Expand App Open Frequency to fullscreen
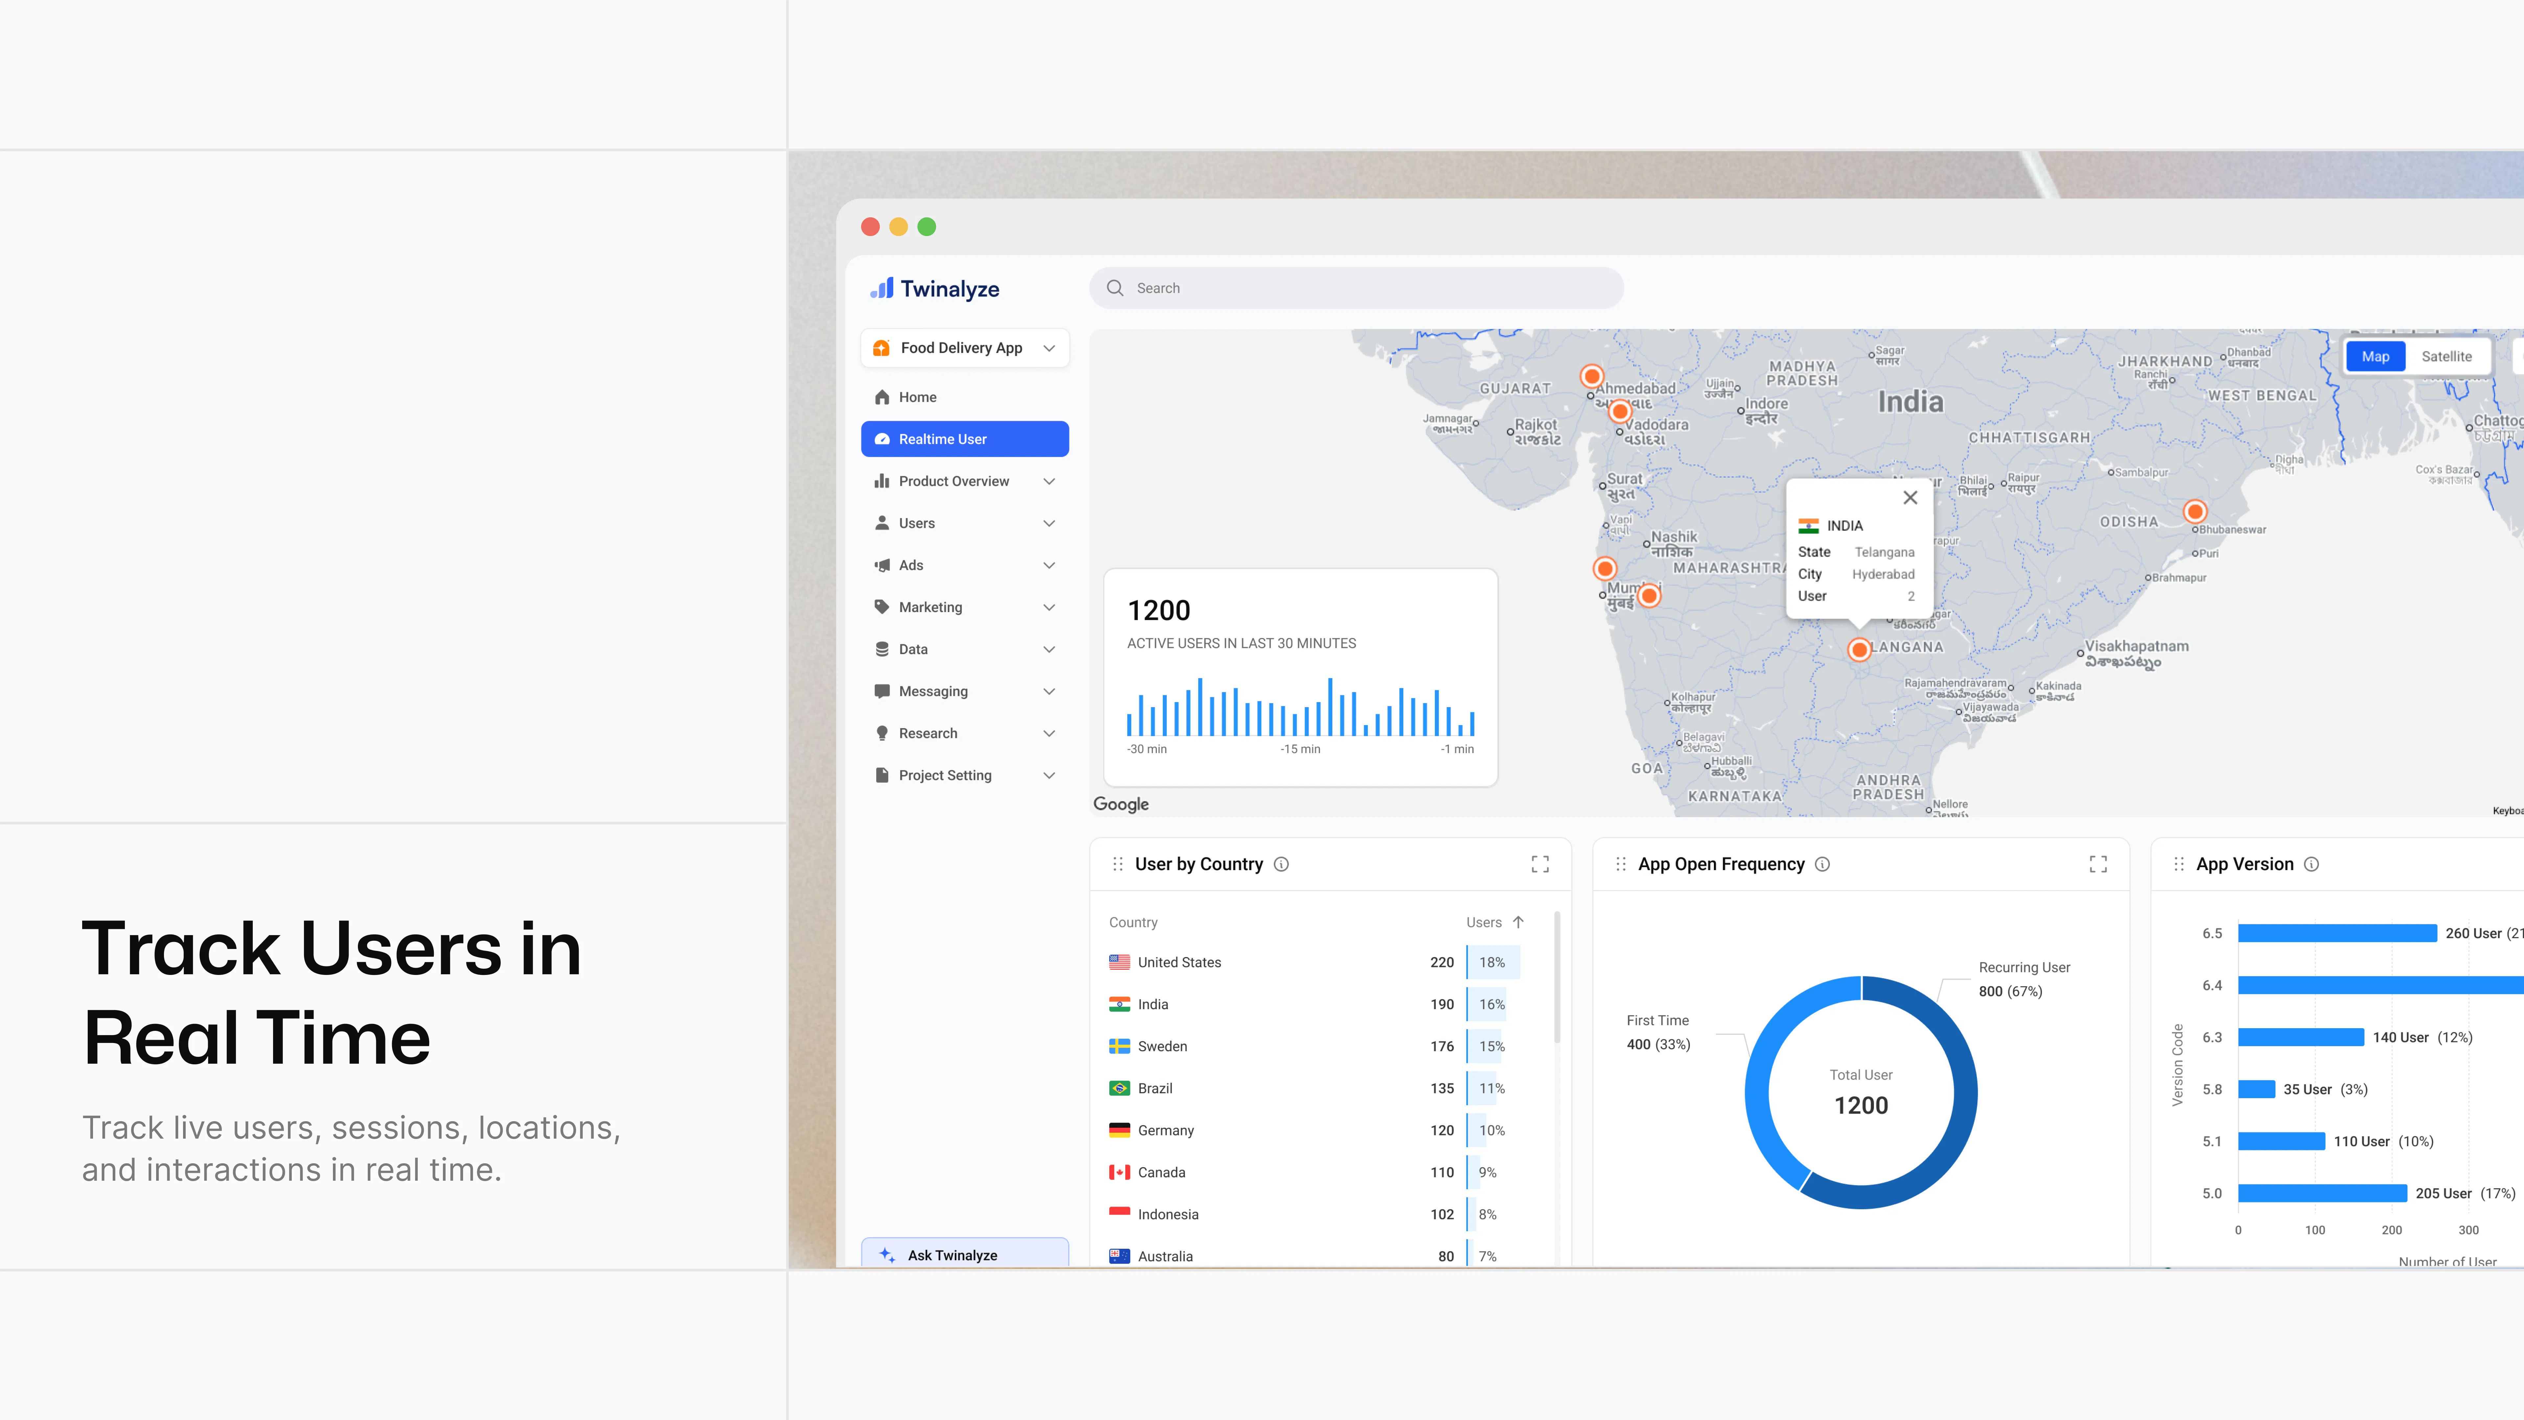Image resolution: width=2524 pixels, height=1420 pixels. pyautogui.click(x=2098, y=864)
